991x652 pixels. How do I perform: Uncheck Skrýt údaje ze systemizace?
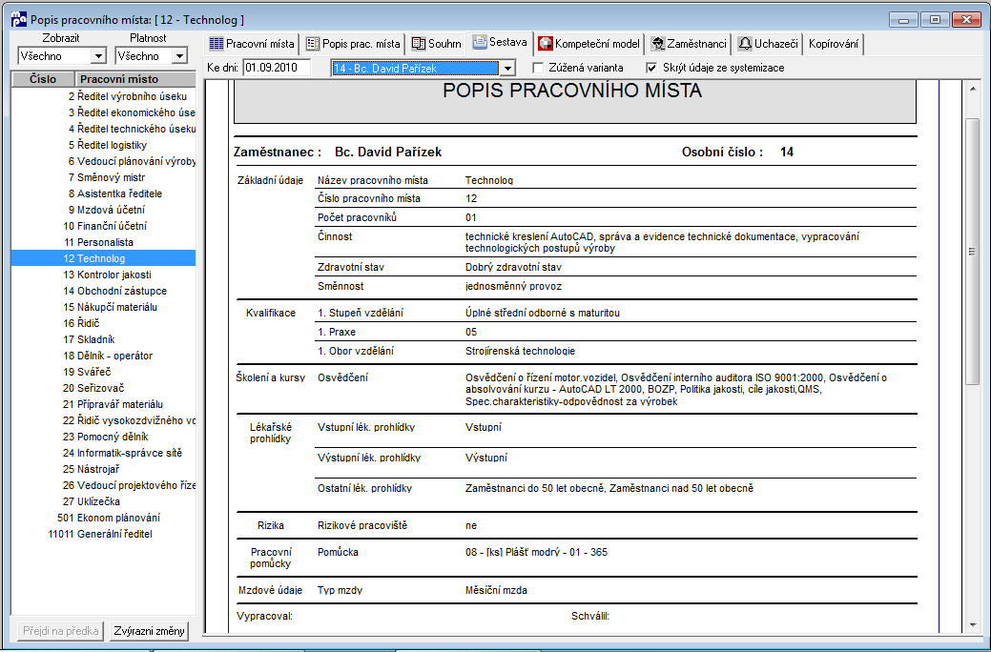tap(651, 68)
